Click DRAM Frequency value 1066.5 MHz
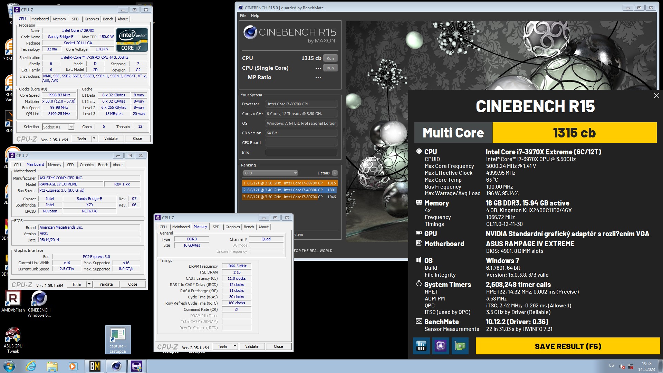The width and height of the screenshot is (663, 373). pos(237,266)
